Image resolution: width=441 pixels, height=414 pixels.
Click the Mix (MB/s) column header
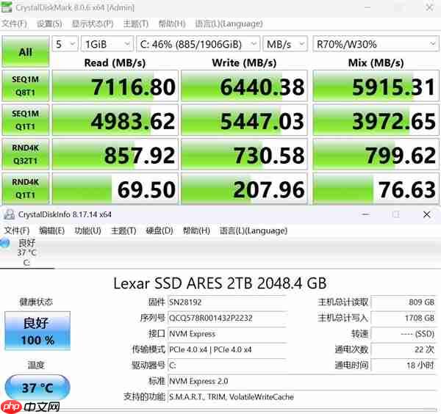[376, 62]
